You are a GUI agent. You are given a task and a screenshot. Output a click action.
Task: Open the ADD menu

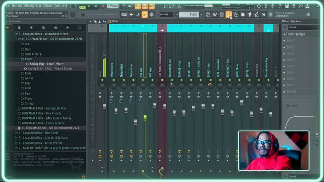(20, 6)
